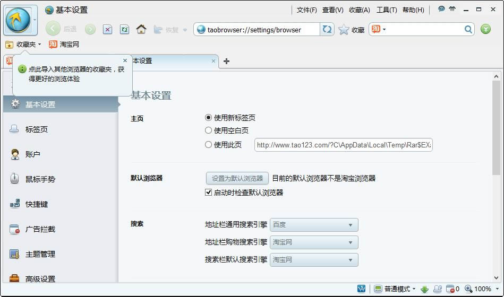Go to the home page icon
This screenshot has width=504, height=297.
coord(141,29)
